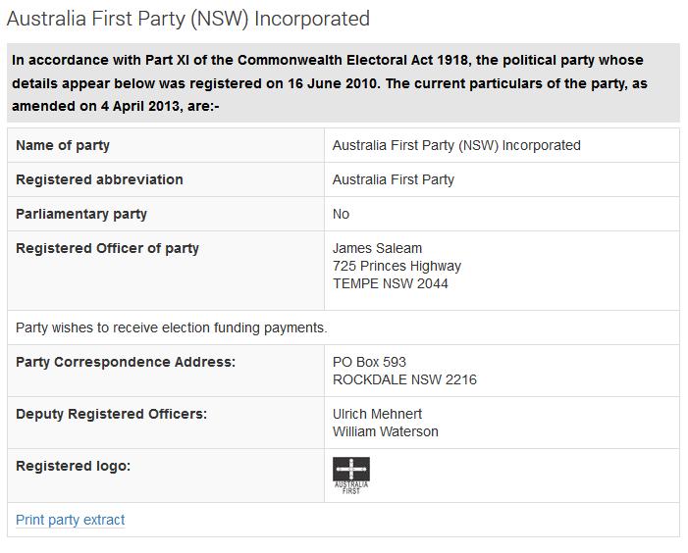
Task: Click the name William Waterson
Action: (x=386, y=431)
